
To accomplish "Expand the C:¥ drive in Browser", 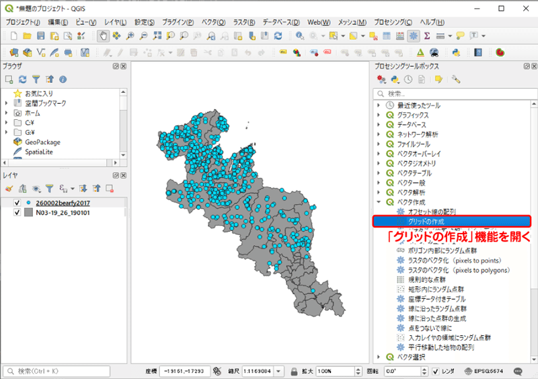I will [x=6, y=123].
